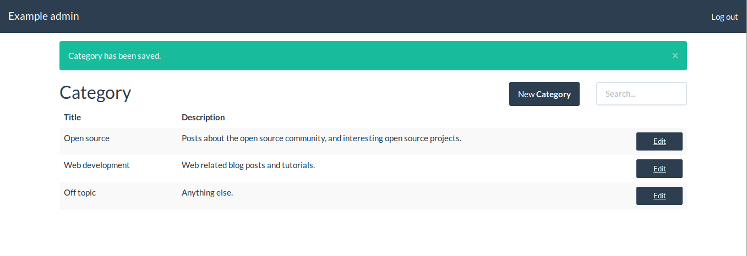Select the 'Web development' title cell
Viewport: 747px width, 256px height.
coord(97,165)
